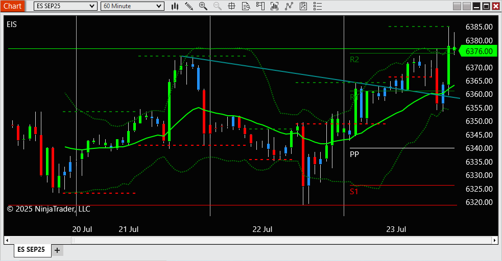Toggle the crosshair cursor icon

[x=231, y=6]
